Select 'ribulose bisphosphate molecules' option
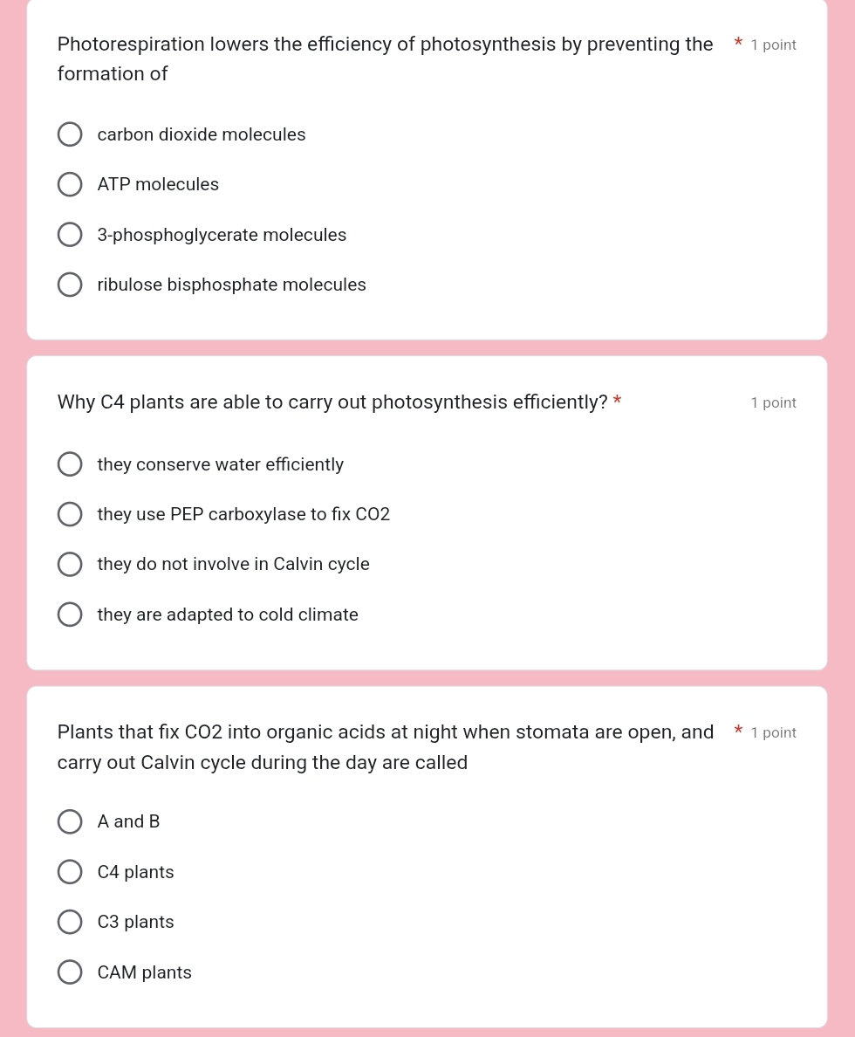Viewport: 855px width, 1037px height. tap(70, 285)
